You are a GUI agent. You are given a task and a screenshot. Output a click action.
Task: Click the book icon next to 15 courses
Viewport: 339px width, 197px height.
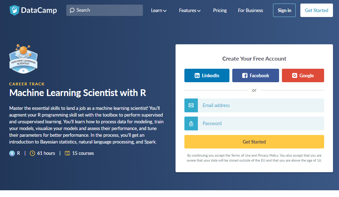67,153
